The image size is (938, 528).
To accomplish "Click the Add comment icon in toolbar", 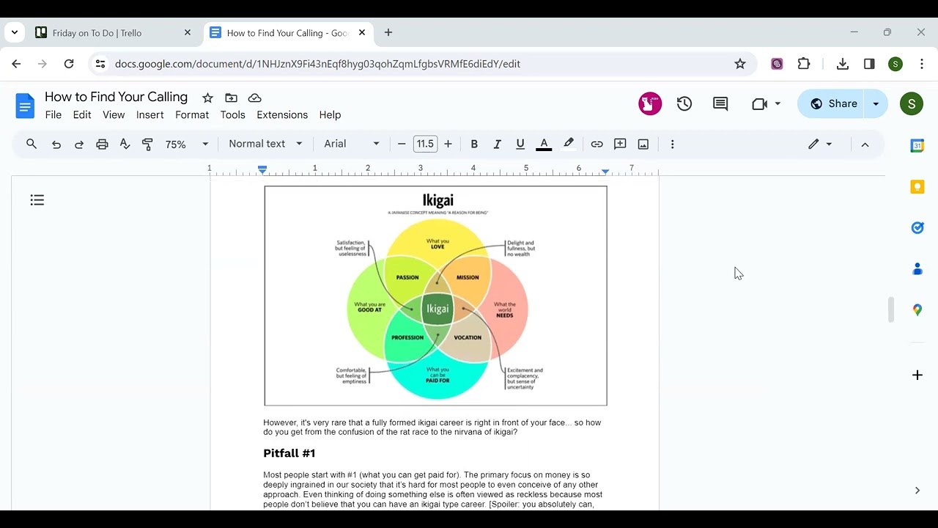I will coord(620,144).
